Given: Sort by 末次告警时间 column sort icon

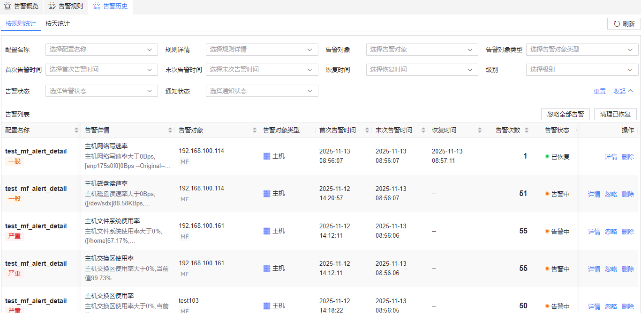Looking at the screenshot, I should (x=423, y=130).
